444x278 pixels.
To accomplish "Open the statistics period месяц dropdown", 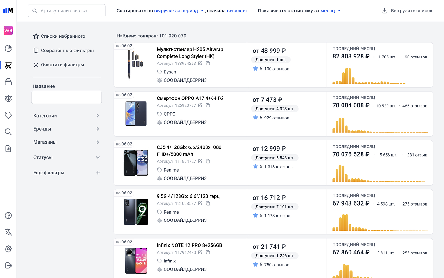I will click(x=330, y=11).
